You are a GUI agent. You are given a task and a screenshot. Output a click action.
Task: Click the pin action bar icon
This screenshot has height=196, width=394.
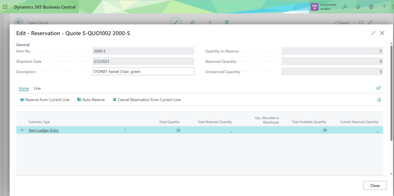(x=379, y=100)
